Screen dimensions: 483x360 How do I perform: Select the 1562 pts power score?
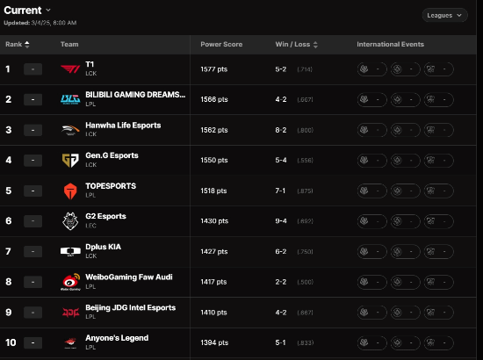(x=214, y=130)
